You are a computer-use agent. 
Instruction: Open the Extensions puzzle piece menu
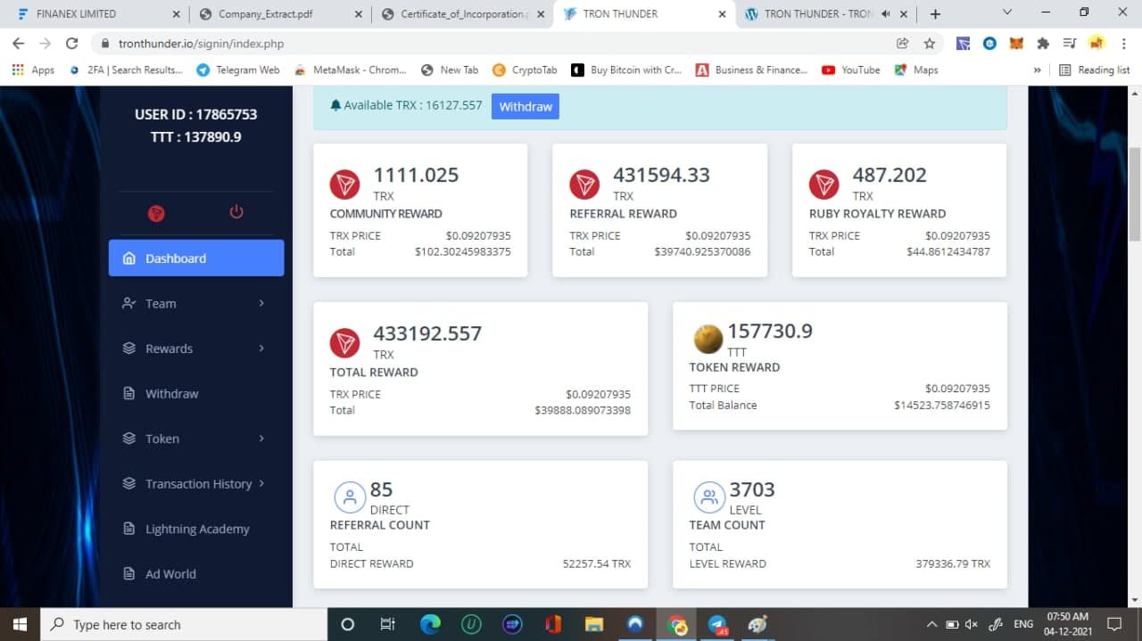point(1042,43)
